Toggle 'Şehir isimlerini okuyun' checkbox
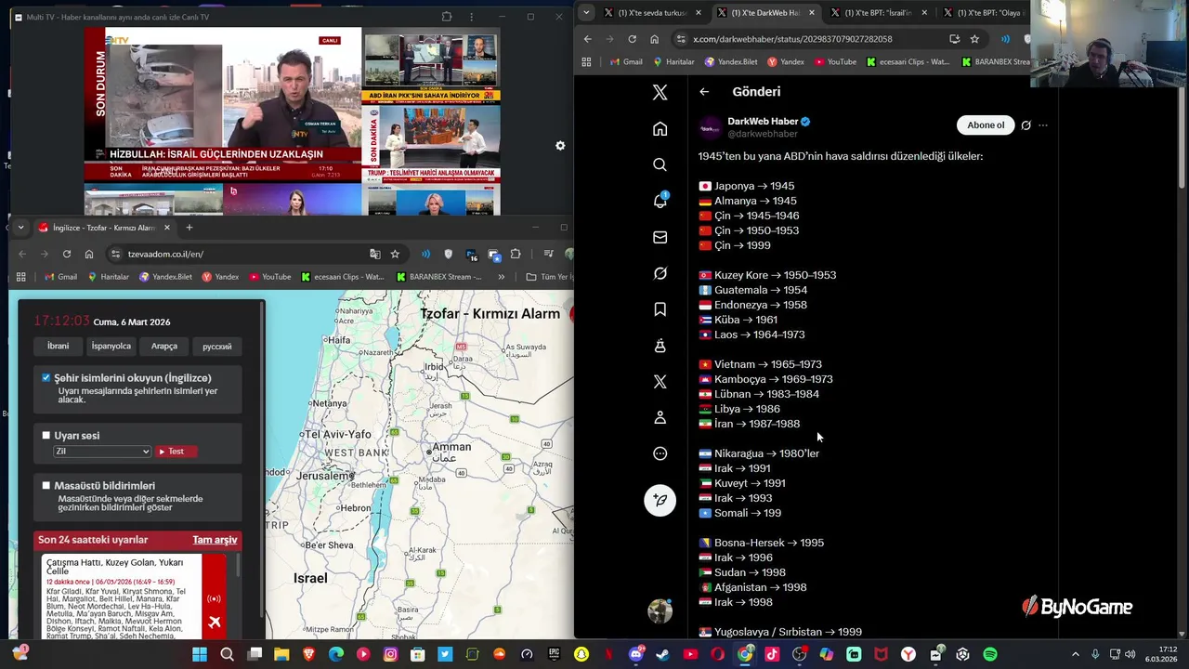Image resolution: width=1189 pixels, height=669 pixels. click(46, 378)
